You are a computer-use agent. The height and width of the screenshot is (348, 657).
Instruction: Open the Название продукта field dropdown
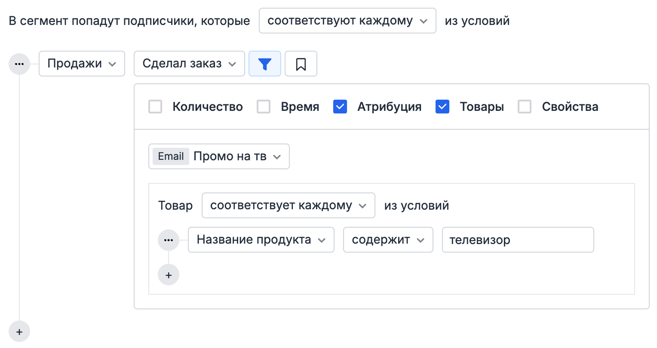(261, 240)
